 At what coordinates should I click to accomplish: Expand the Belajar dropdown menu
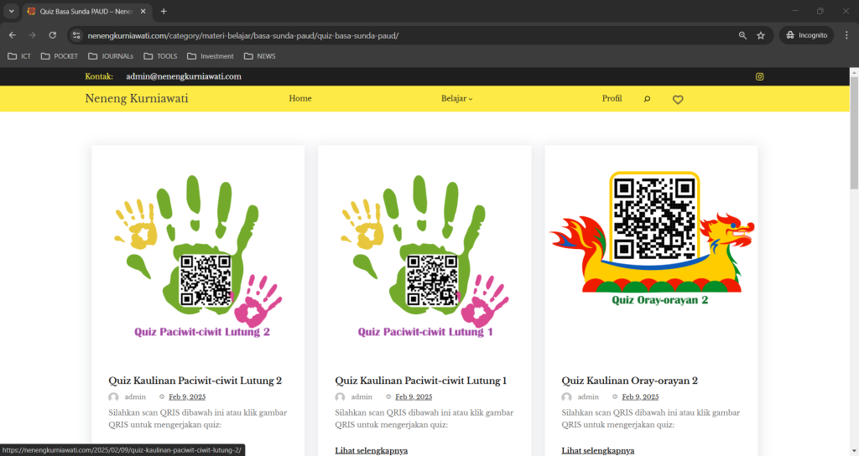point(457,99)
